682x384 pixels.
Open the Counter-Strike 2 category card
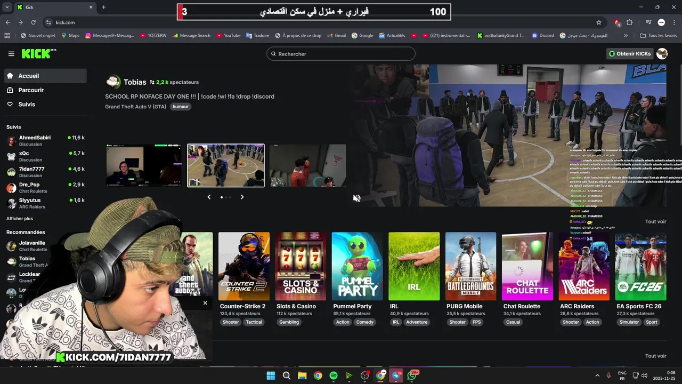(244, 266)
